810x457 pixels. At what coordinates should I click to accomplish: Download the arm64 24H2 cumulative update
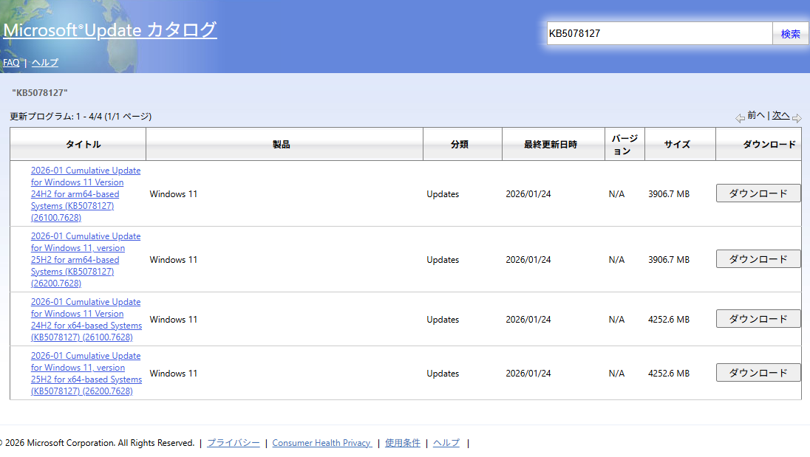pos(758,193)
